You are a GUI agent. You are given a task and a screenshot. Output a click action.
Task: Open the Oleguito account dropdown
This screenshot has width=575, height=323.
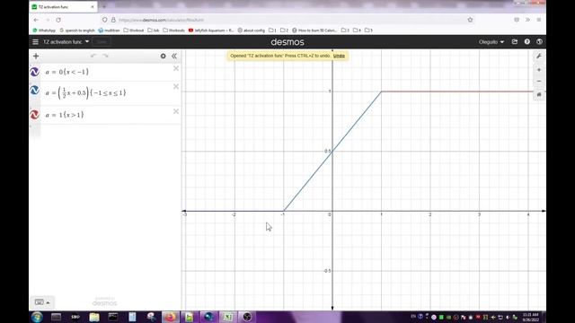[x=491, y=42]
